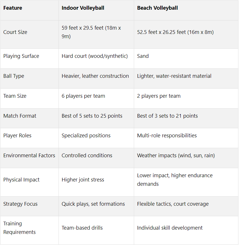Click the '52.5 feet x 26.25 feet' cell
The width and height of the screenshot is (239, 245).
click(175, 32)
